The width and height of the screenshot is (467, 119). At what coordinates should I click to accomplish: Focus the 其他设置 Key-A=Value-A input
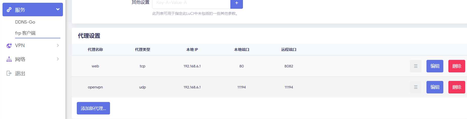[191, 3]
